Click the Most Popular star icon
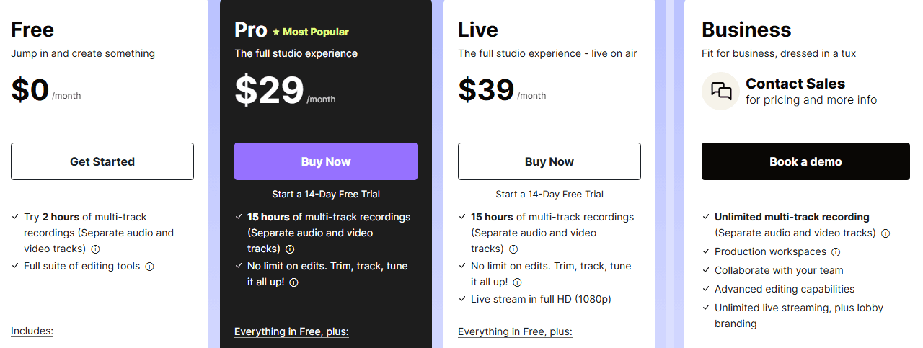The height and width of the screenshot is (348, 923). click(x=275, y=32)
